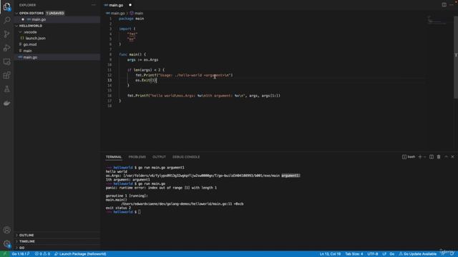The height and width of the screenshot is (257, 458).
Task: Switch to the Debug Console tab
Action: tap(186, 157)
